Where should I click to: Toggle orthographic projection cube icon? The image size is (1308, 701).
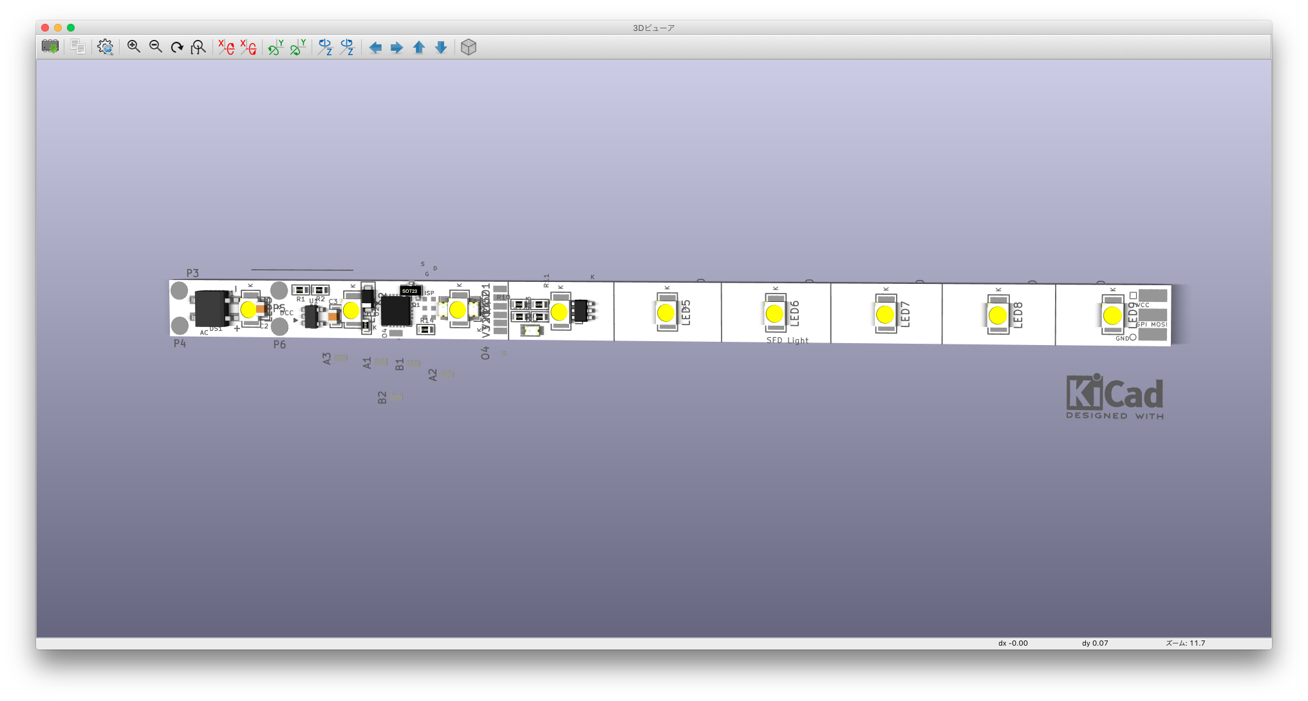click(x=469, y=47)
